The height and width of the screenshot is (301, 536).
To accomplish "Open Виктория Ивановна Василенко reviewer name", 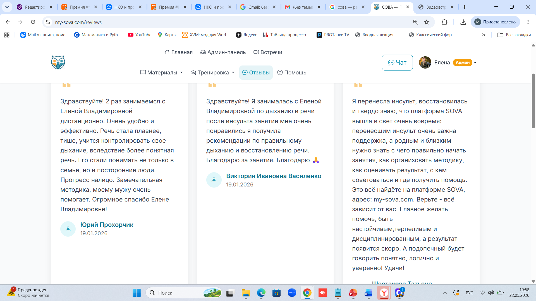I will (x=274, y=176).
